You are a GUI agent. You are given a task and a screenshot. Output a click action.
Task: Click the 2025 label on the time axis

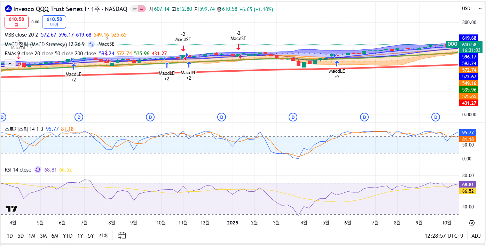point(232,223)
